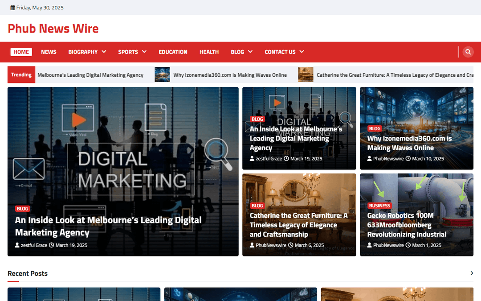This screenshot has height=301, width=481.
Task: Open Why Izonemedia360.com is Making Waves Online card
Action: pos(410,143)
